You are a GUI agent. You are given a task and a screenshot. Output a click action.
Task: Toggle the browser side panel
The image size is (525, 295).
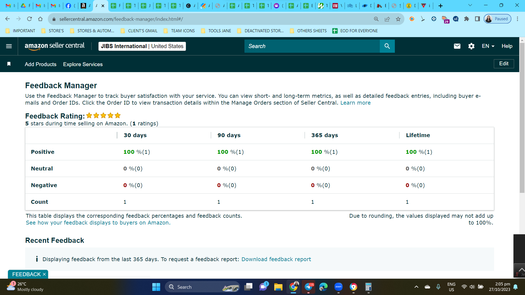point(477,19)
